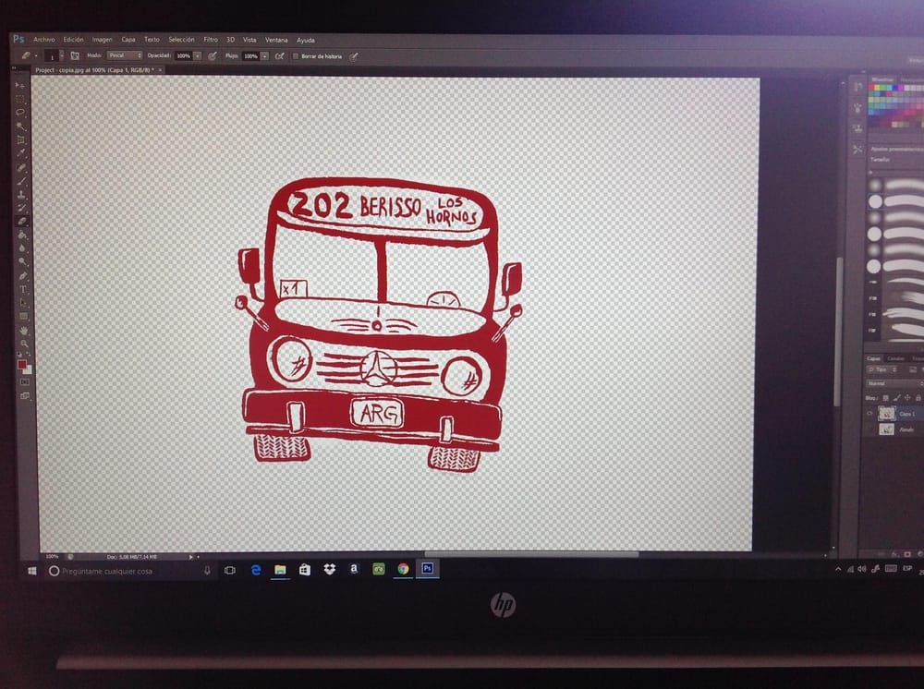Open the Ventana menu
Screen dimensions: 924x689
(x=275, y=40)
